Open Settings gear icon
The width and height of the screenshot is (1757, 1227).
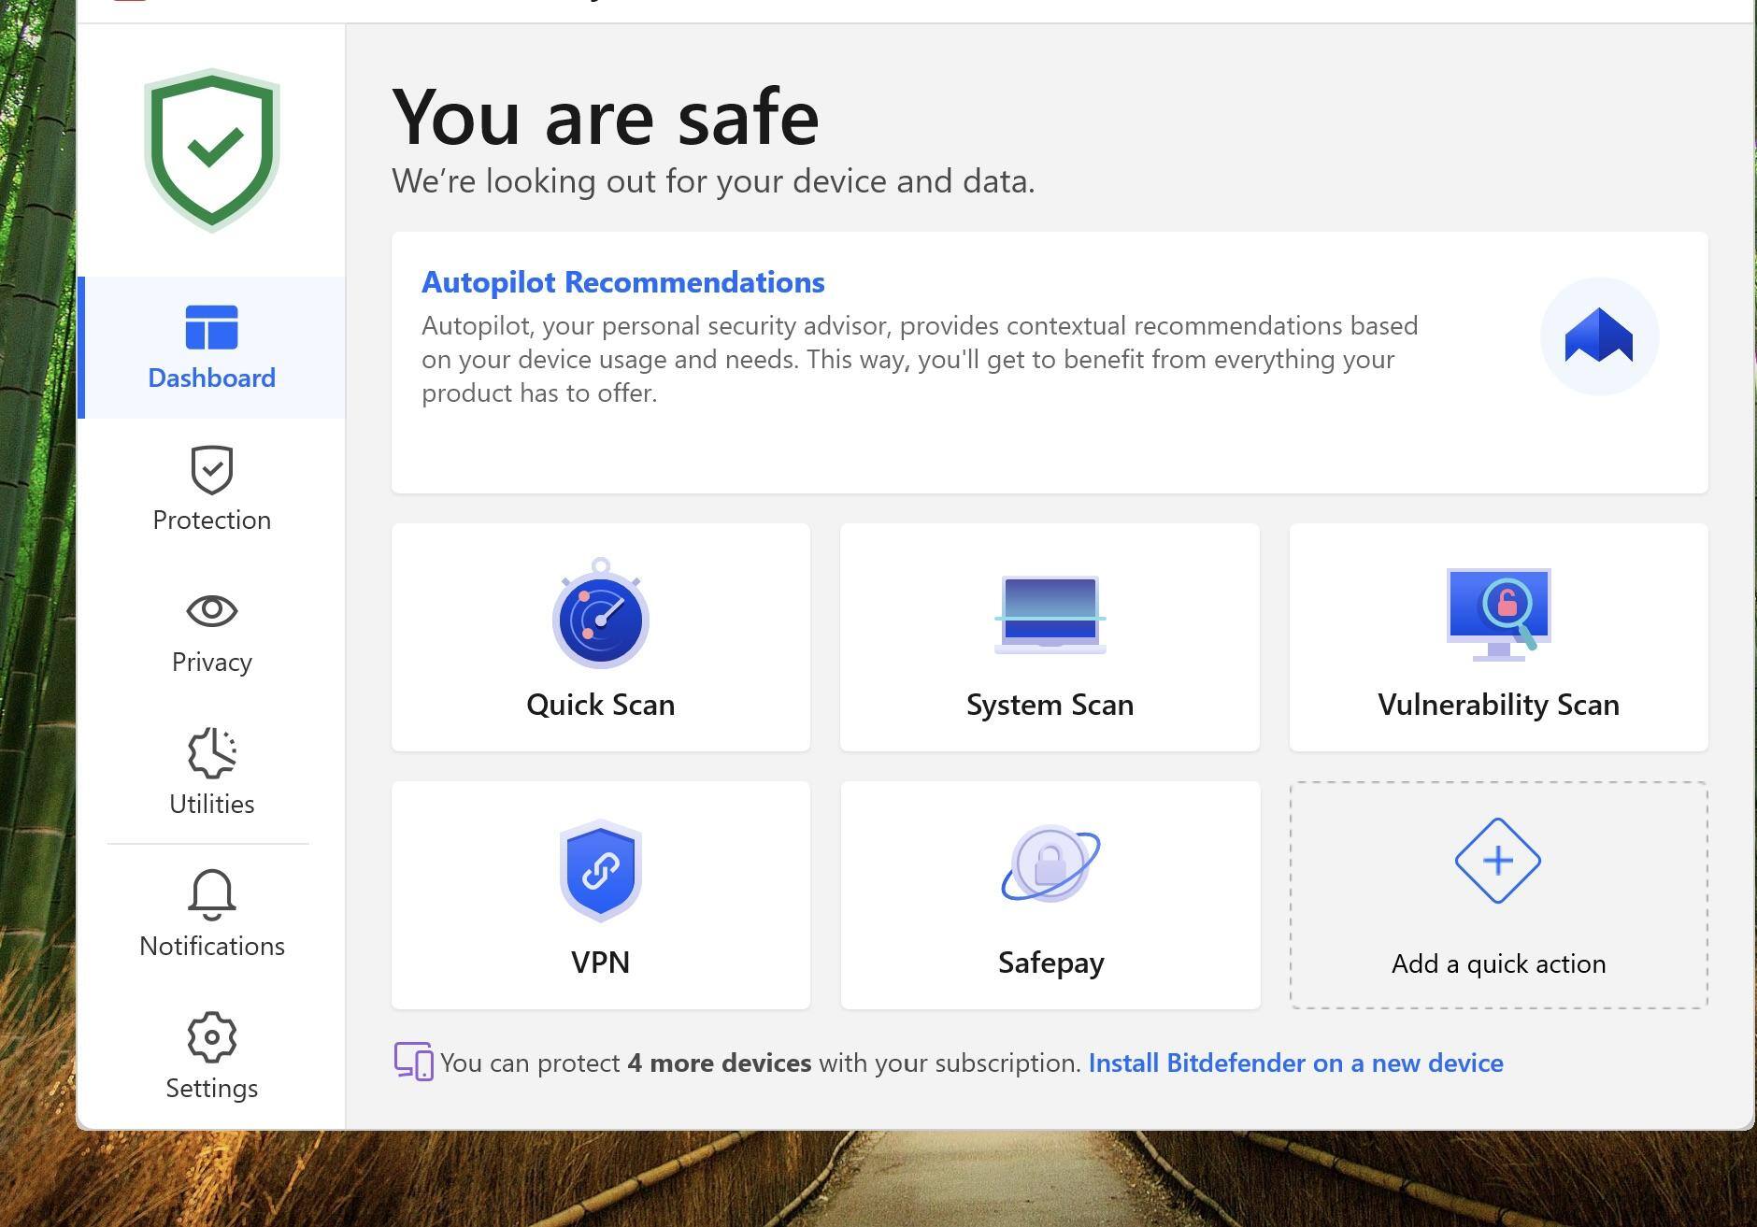pyautogui.click(x=212, y=1037)
